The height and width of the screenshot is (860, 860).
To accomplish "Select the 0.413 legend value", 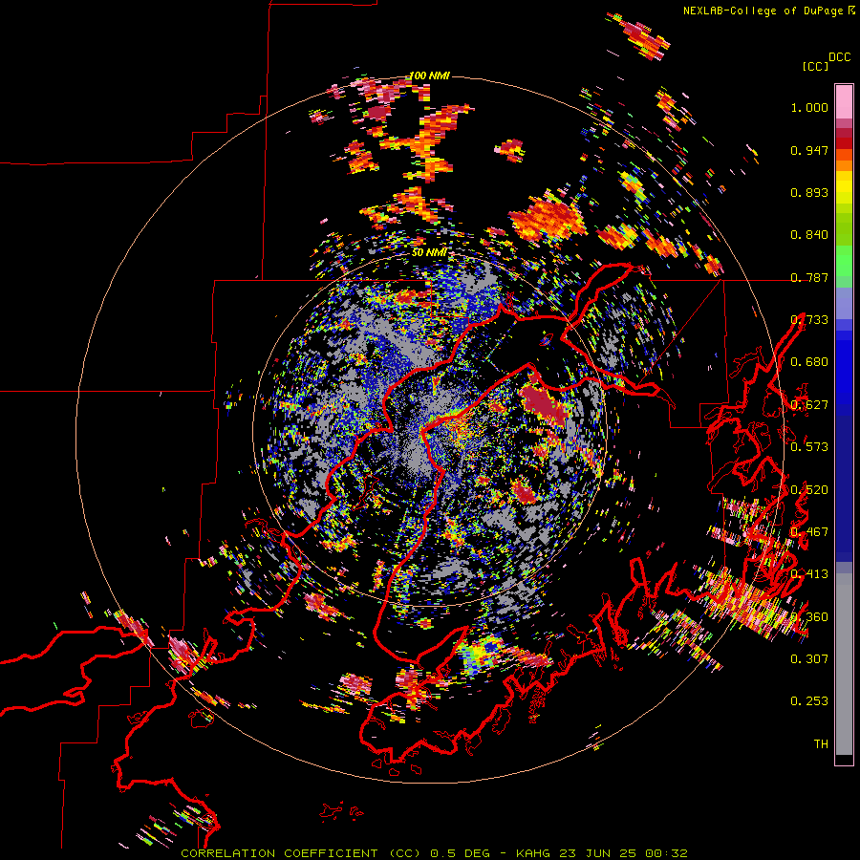I will click(x=809, y=574).
